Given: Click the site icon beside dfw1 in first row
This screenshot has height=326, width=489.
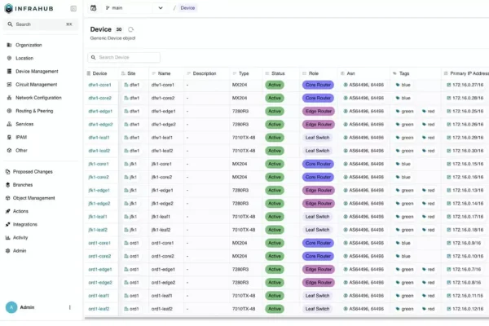Looking at the screenshot, I should tap(126, 85).
